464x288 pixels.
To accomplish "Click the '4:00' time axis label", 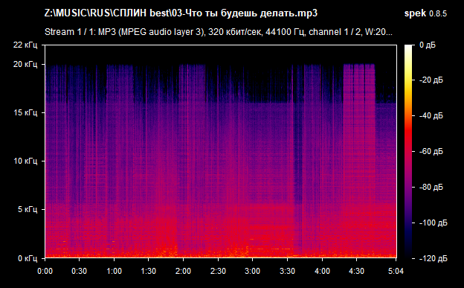I will [x=322, y=271].
